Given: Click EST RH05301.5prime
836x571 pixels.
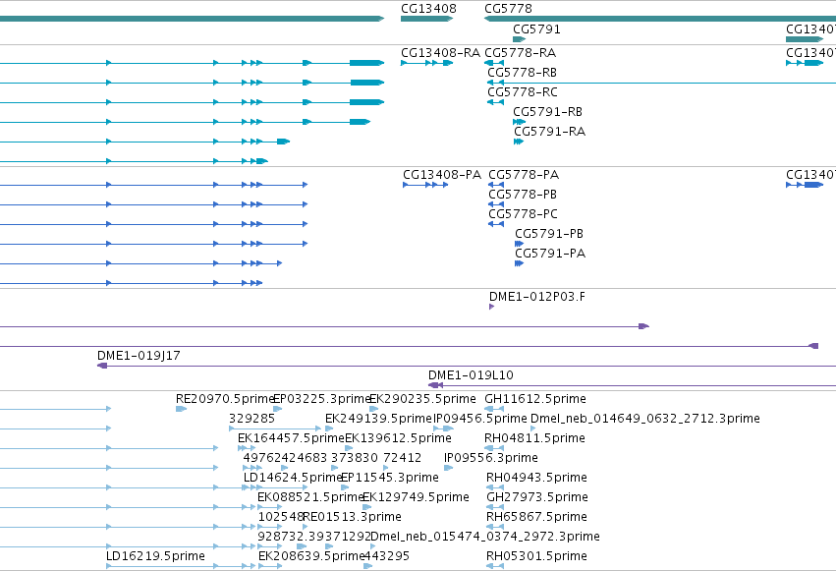Looking at the screenshot, I should 495,566.
